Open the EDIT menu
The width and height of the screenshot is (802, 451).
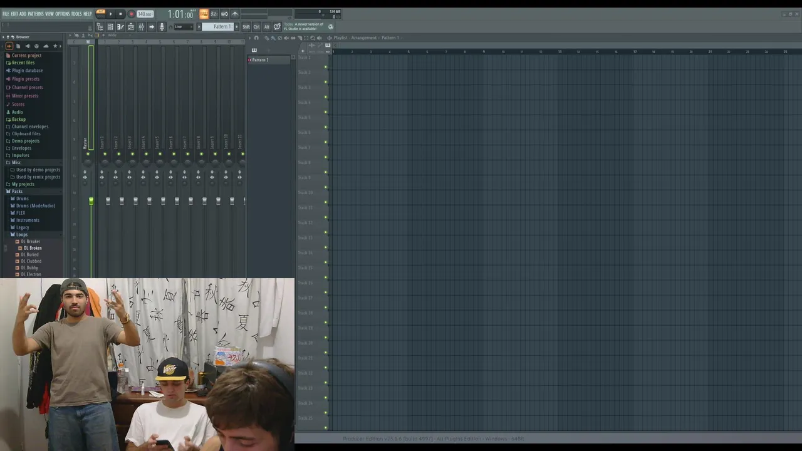(x=14, y=14)
